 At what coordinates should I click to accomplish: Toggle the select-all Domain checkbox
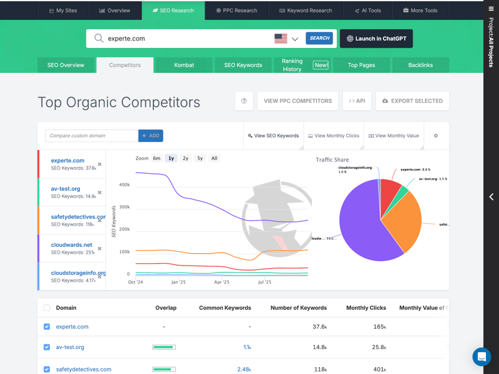click(47, 308)
